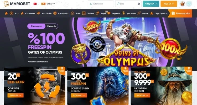Expand the Turkish flag language dropdown
Image resolution: width=197 pixels, height=105 pixels.
coord(36,4)
